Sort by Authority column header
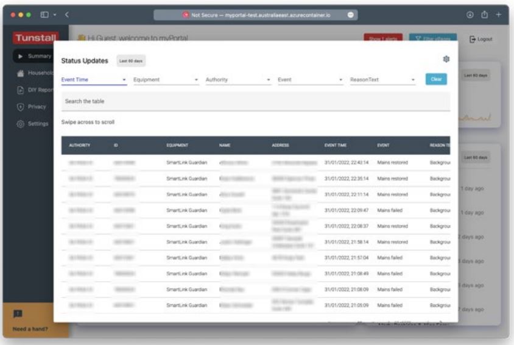514x345 pixels. click(79, 145)
